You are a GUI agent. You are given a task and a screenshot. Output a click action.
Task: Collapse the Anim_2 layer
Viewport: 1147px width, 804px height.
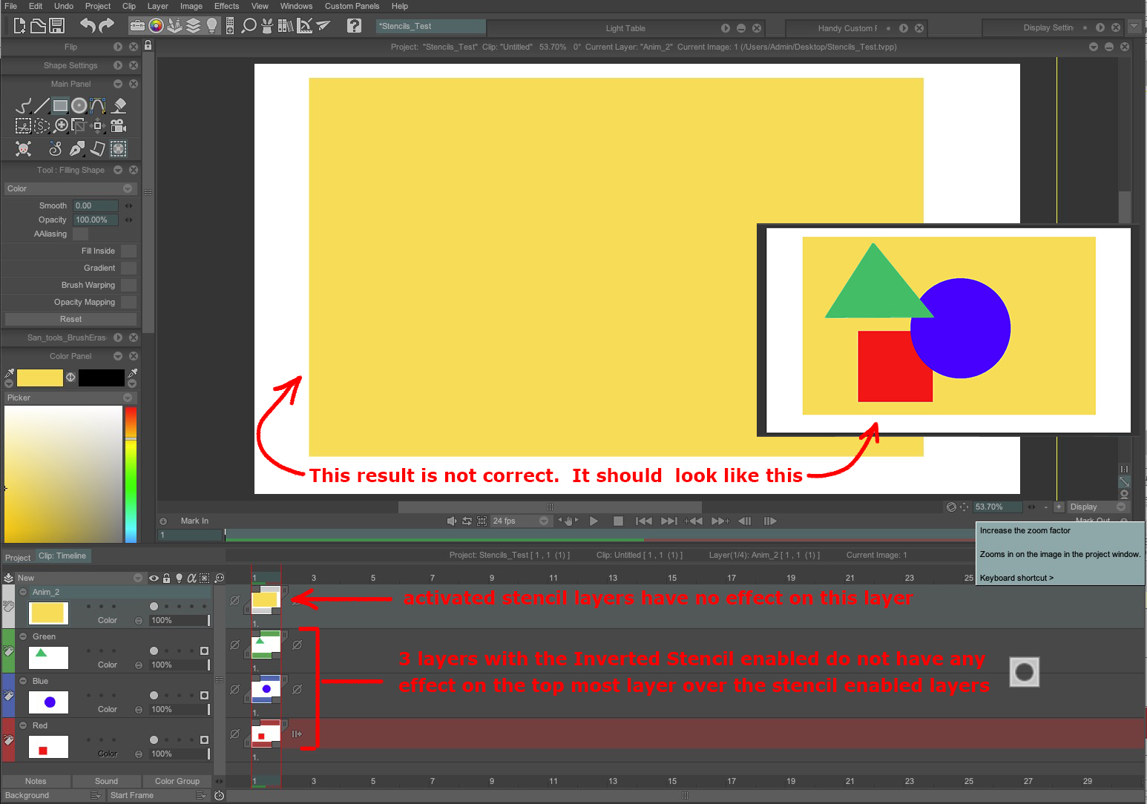pyautogui.click(x=23, y=592)
